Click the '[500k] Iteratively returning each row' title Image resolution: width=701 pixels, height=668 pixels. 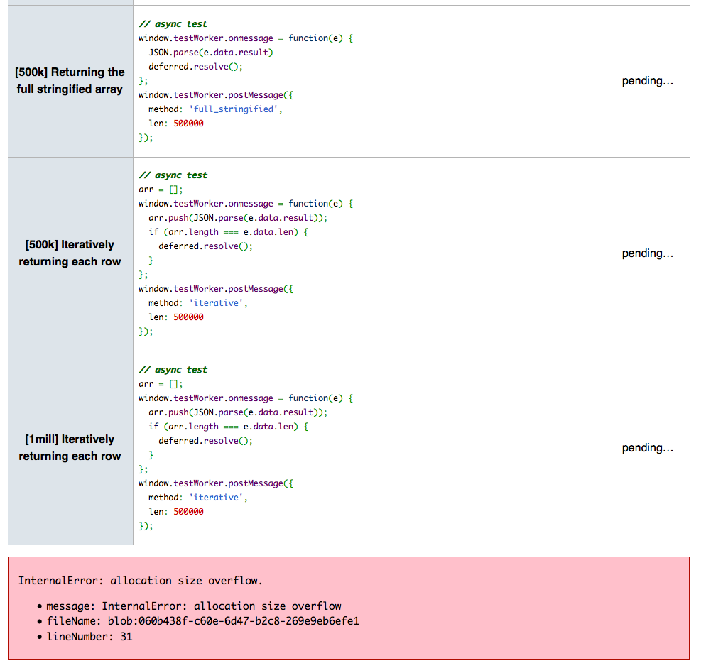point(70,253)
